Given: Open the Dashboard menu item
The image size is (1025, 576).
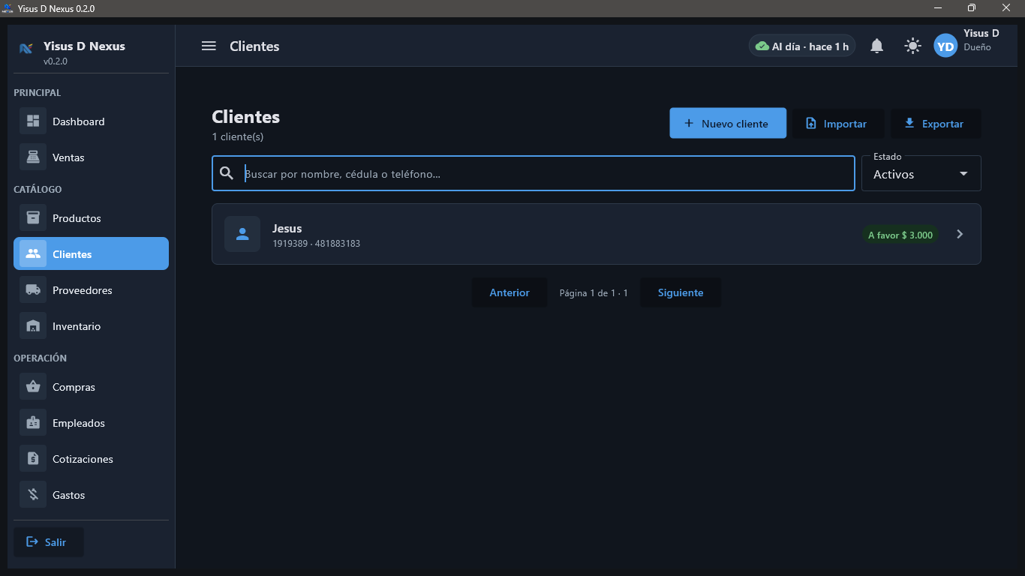Looking at the screenshot, I should coord(91,121).
